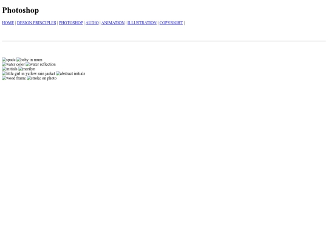This screenshot has width=328, height=246.
Task: Click the 'baby in mum' image placeholder
Action: [30, 60]
